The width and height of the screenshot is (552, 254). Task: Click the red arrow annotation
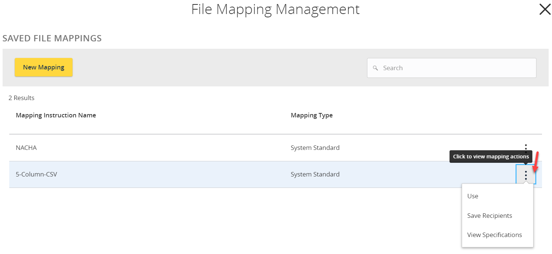pos(536,162)
